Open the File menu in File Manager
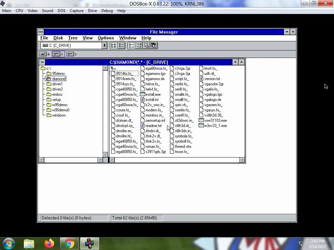The image size is (334, 250). (x=44, y=38)
